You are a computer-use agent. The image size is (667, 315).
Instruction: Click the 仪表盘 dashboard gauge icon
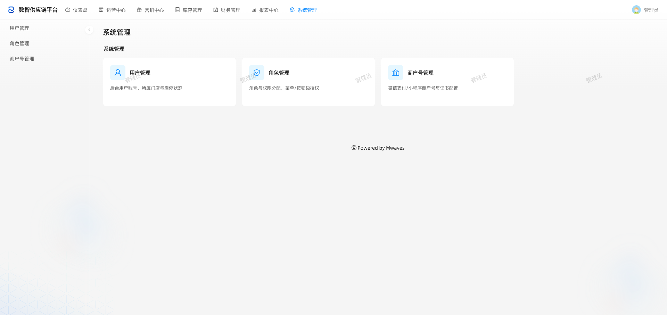point(68,10)
